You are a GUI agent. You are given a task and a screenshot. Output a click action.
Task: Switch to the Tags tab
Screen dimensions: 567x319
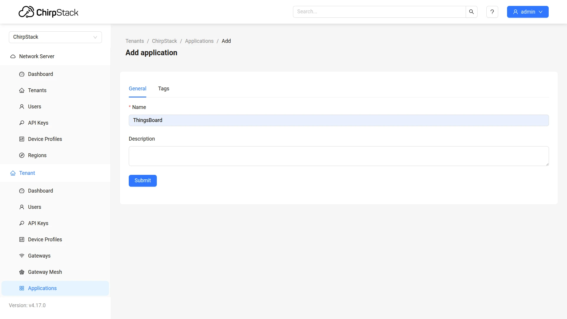click(164, 89)
